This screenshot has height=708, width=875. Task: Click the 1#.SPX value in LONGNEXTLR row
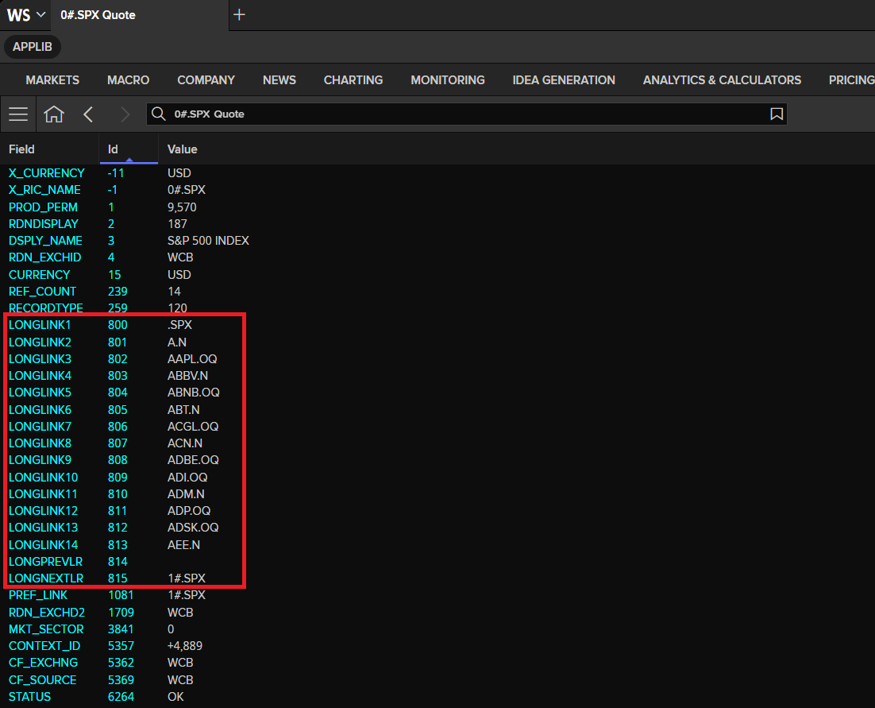click(x=187, y=578)
